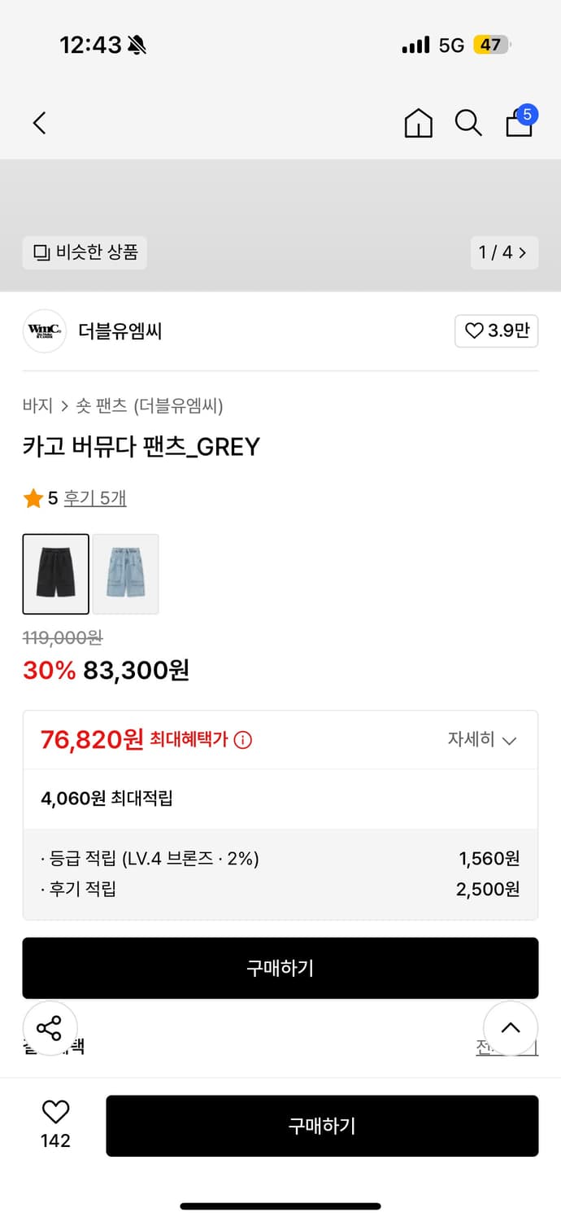Toggle the brand like 3.9만 heart
Screen dimensions: 561x1221
tap(496, 331)
